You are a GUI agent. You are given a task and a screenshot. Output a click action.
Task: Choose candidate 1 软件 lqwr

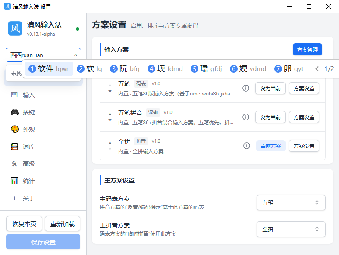pos(49,69)
